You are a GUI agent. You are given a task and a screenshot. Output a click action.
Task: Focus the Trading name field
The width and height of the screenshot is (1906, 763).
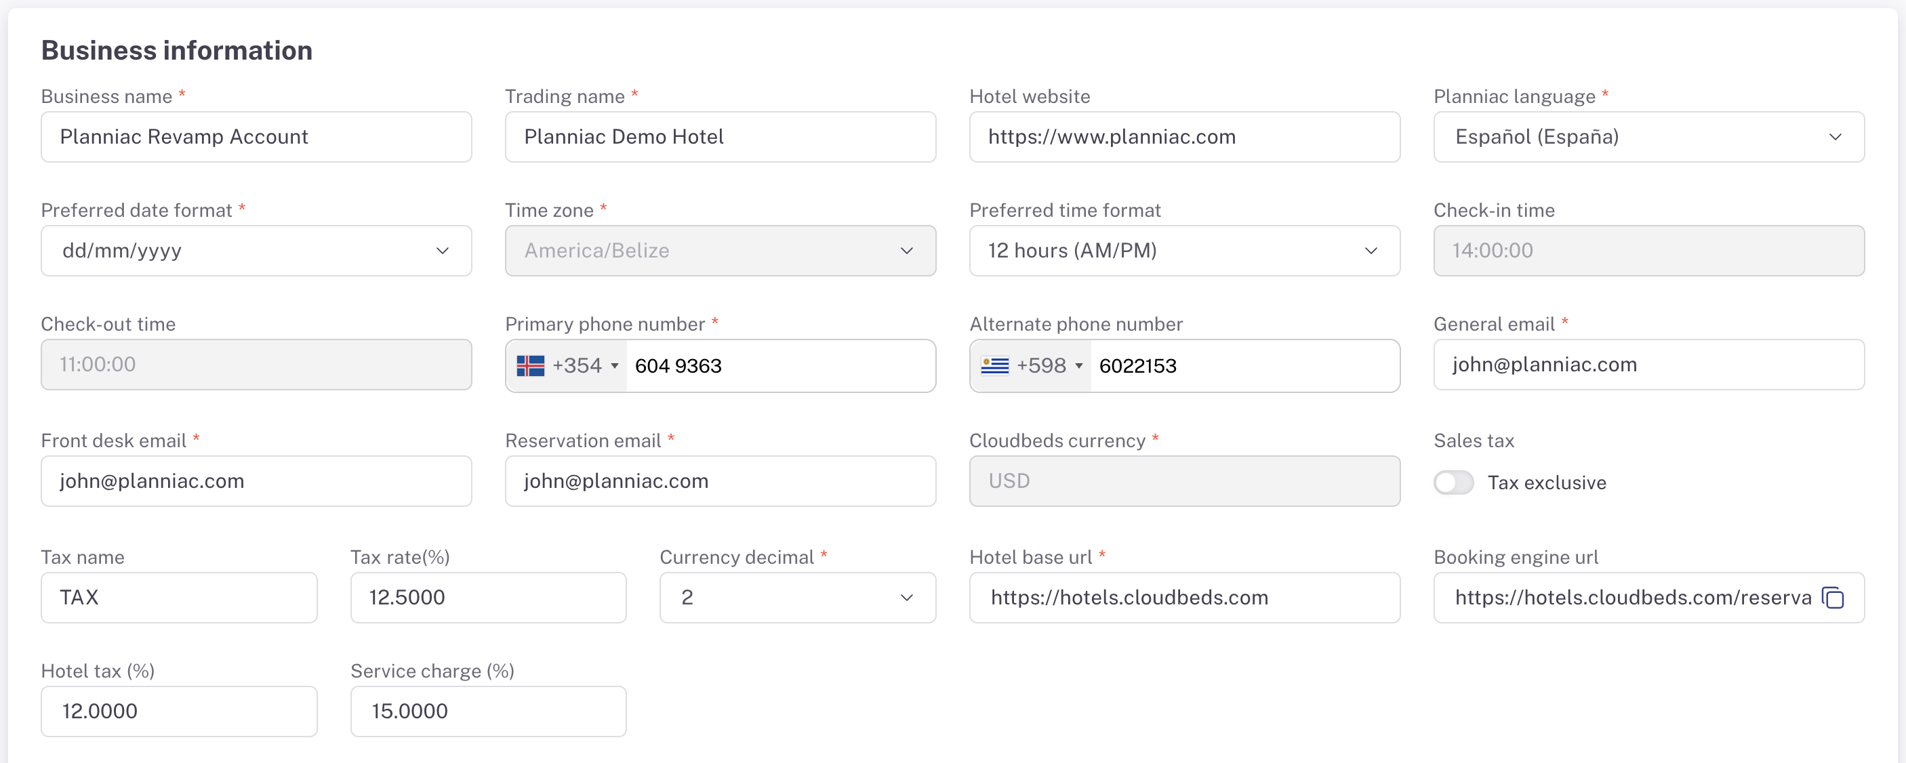tap(720, 137)
